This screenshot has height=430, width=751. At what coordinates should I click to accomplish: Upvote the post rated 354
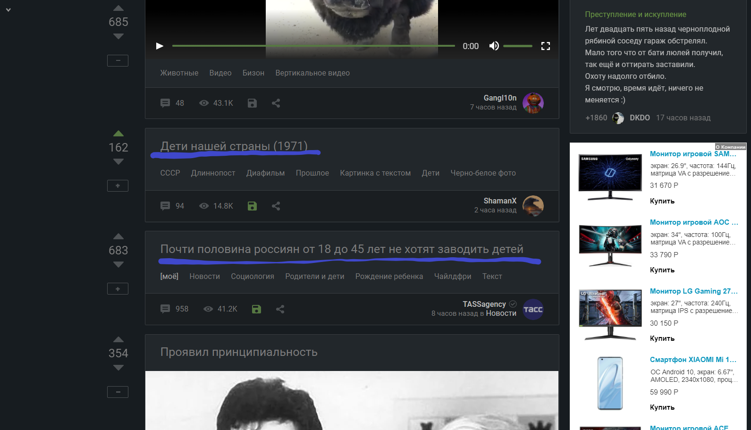[118, 339]
